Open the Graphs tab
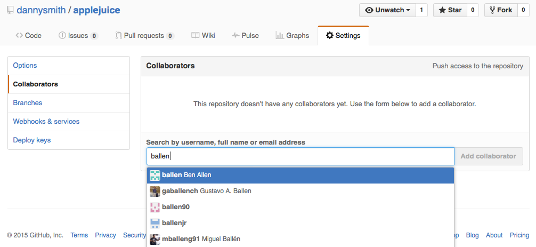Viewport: 536px width, 247px height. click(x=292, y=36)
